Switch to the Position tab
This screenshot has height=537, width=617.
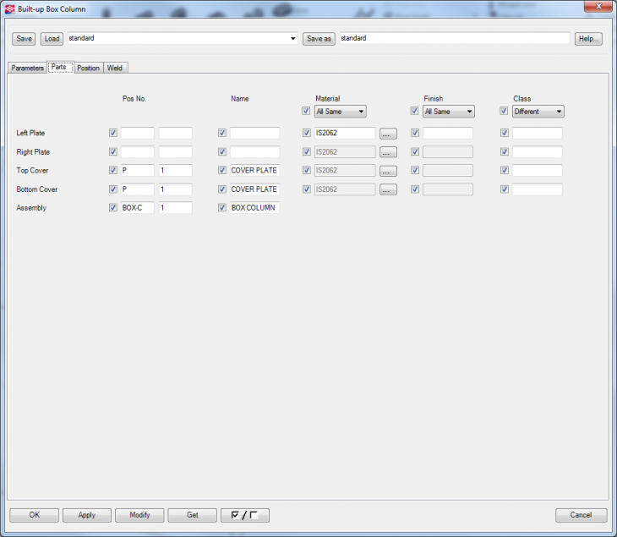88,68
